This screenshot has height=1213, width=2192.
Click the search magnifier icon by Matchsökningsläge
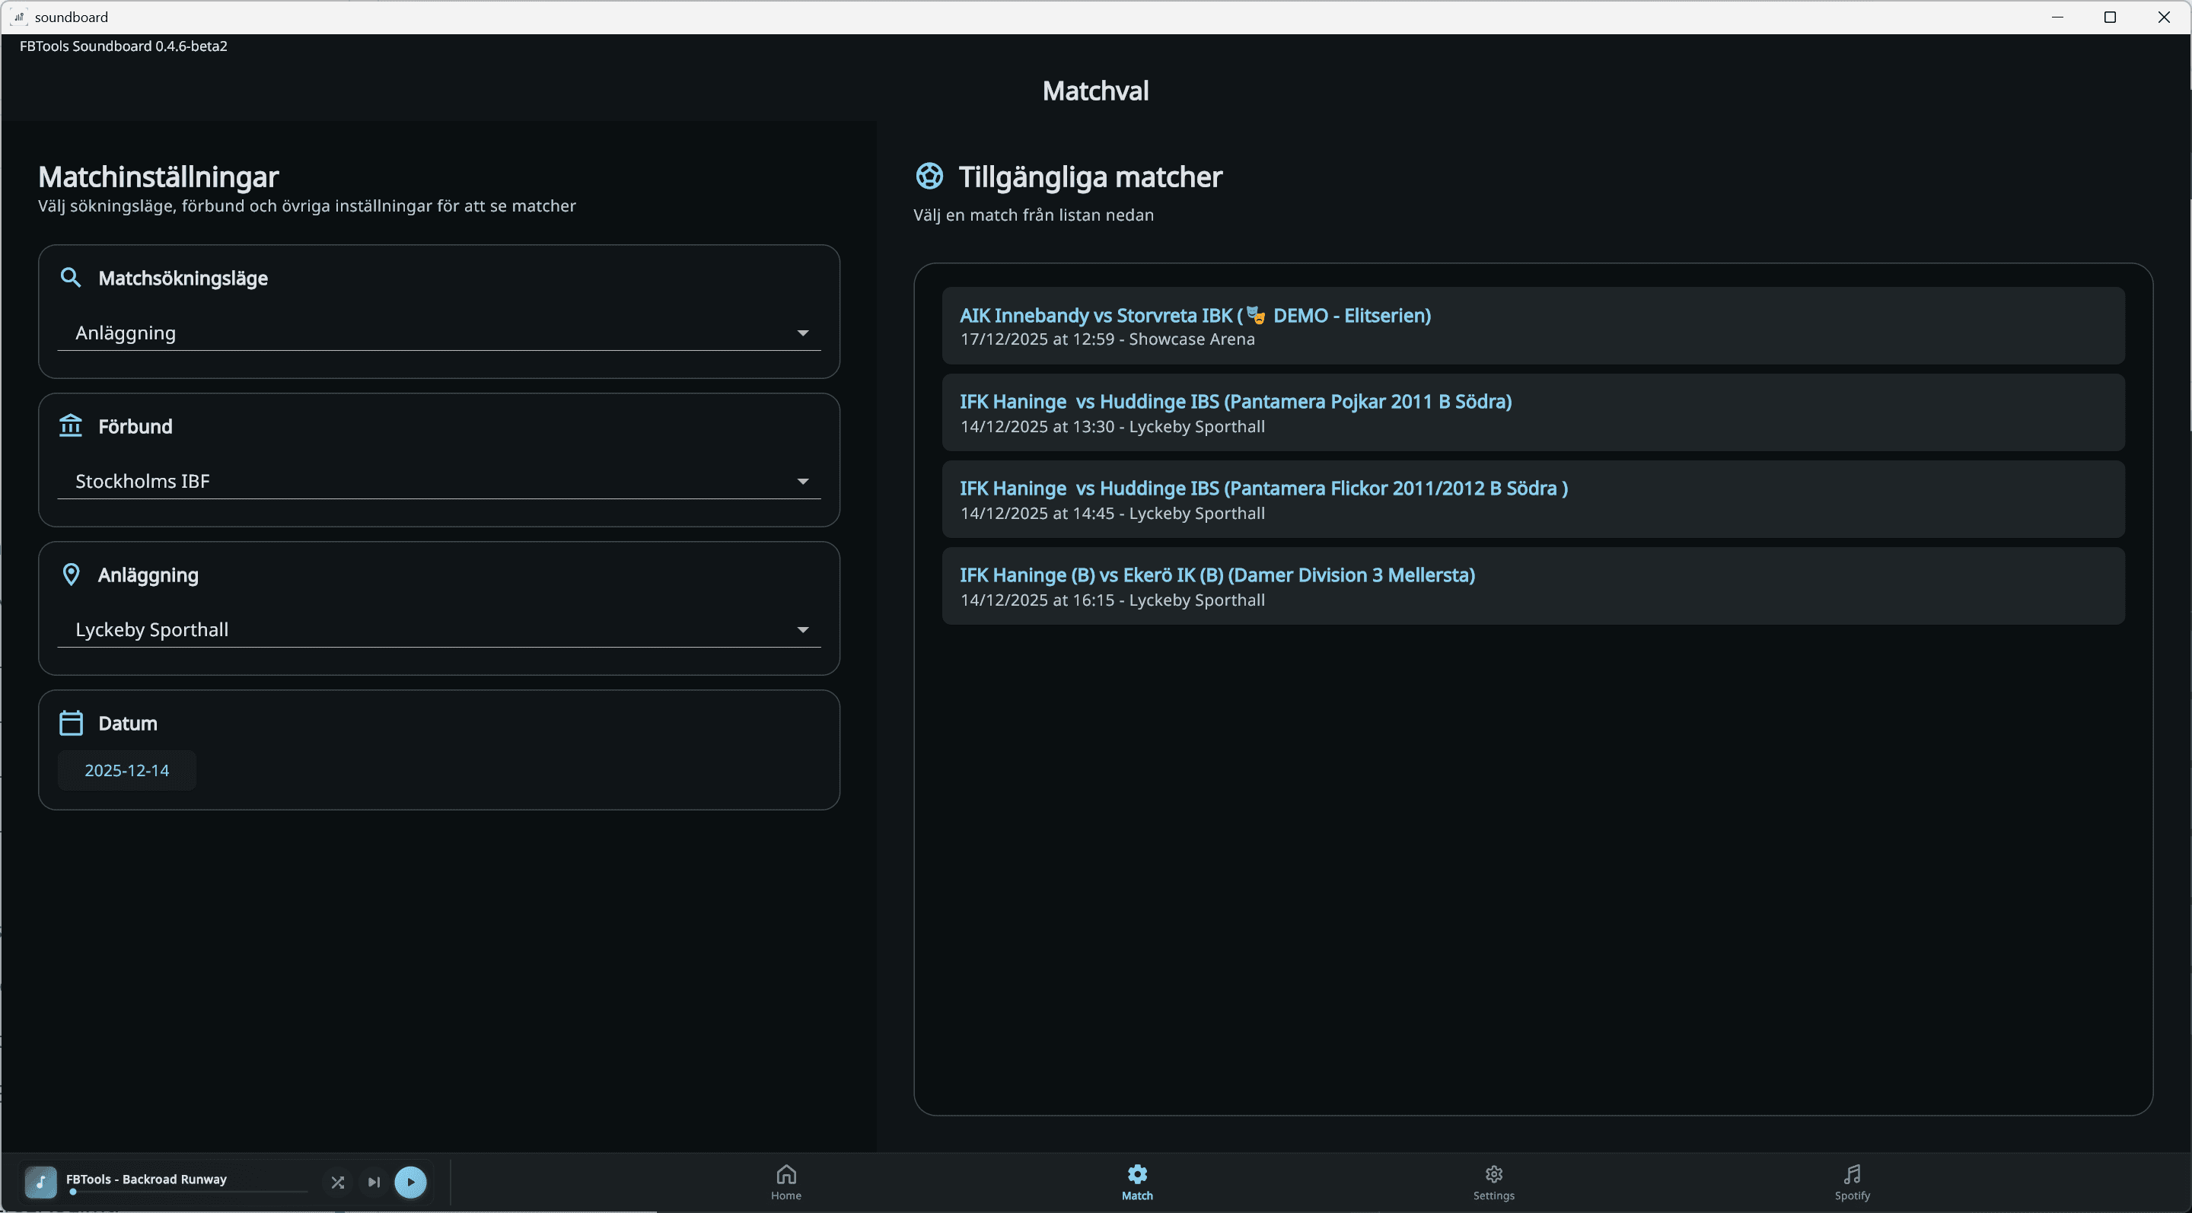(71, 277)
